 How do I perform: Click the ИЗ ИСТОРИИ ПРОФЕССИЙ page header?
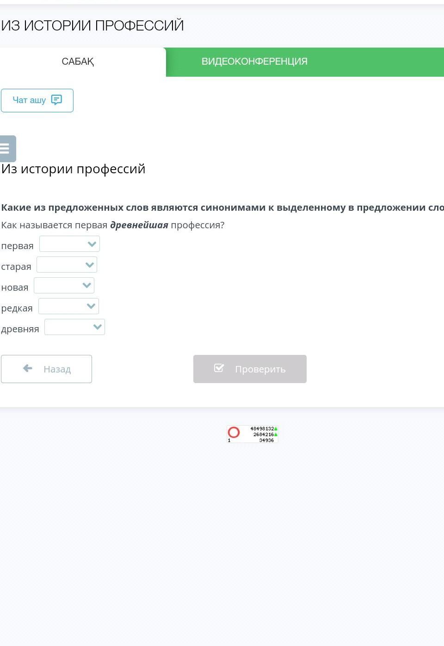pos(92,25)
